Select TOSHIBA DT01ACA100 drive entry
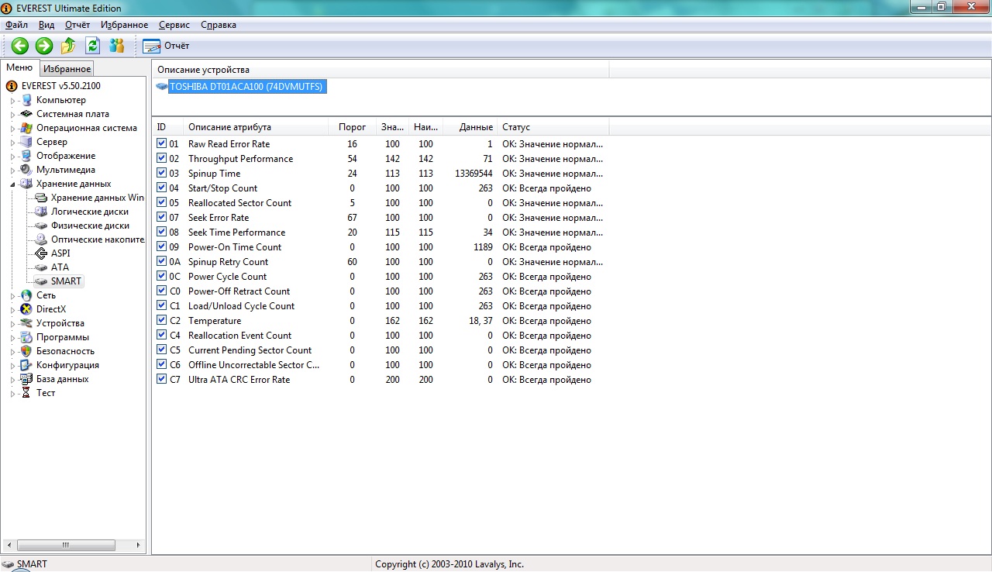Image resolution: width=992 pixels, height=572 pixels. (x=246, y=87)
